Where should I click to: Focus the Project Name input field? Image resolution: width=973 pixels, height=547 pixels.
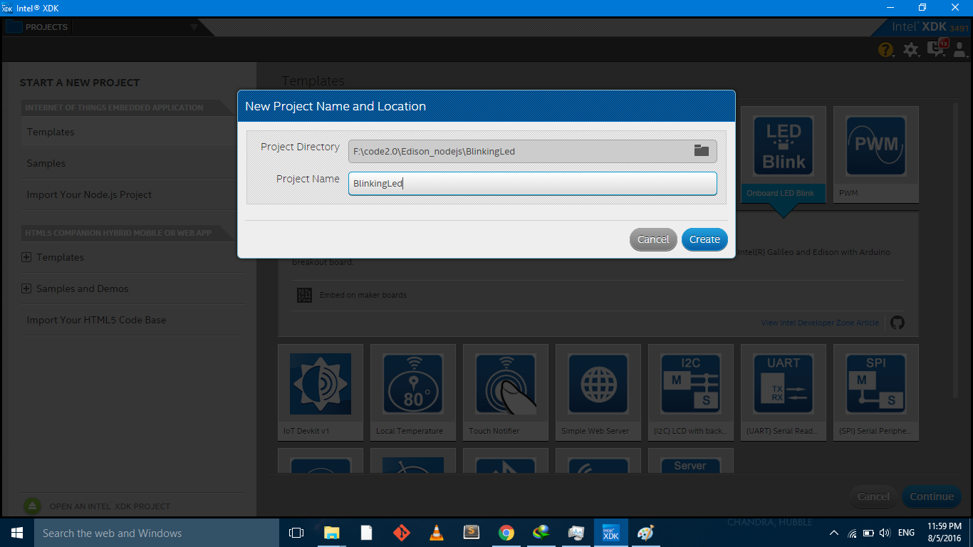pyautogui.click(x=532, y=183)
